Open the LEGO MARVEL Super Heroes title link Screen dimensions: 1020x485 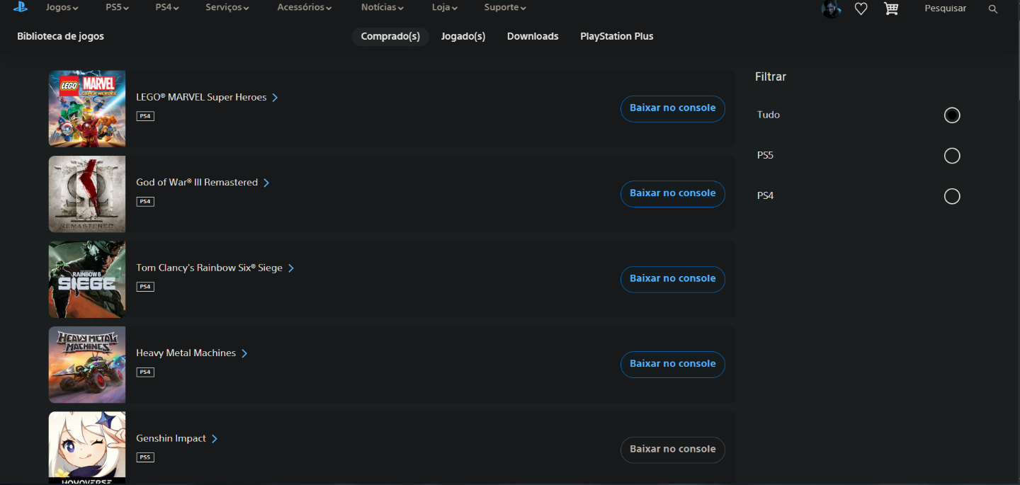point(201,98)
